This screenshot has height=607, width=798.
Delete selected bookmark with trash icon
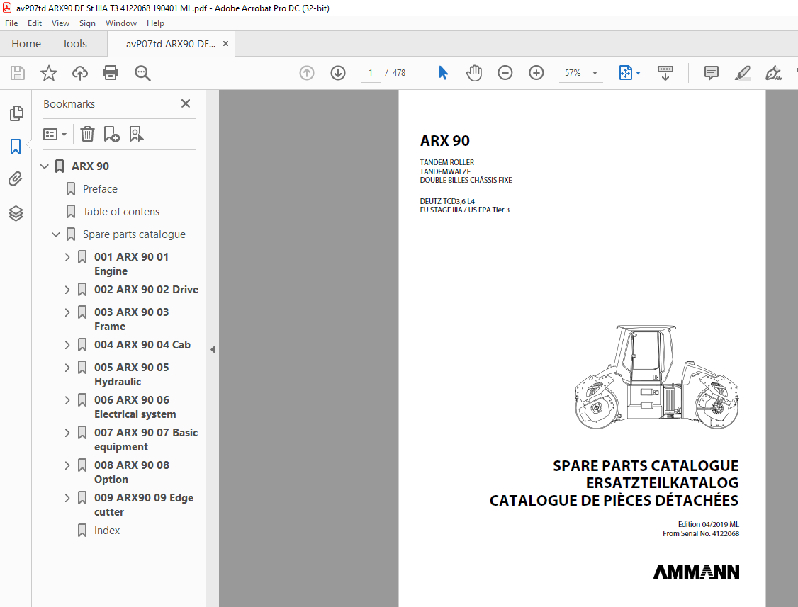coord(88,135)
